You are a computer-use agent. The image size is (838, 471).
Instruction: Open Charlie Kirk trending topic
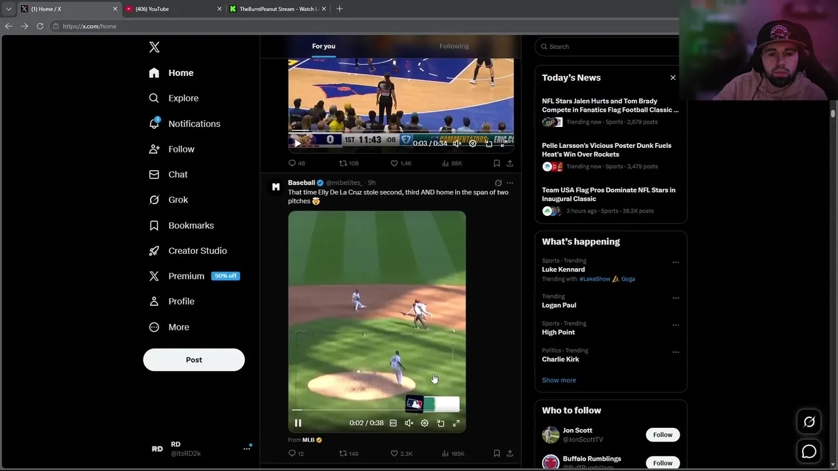[x=560, y=359]
